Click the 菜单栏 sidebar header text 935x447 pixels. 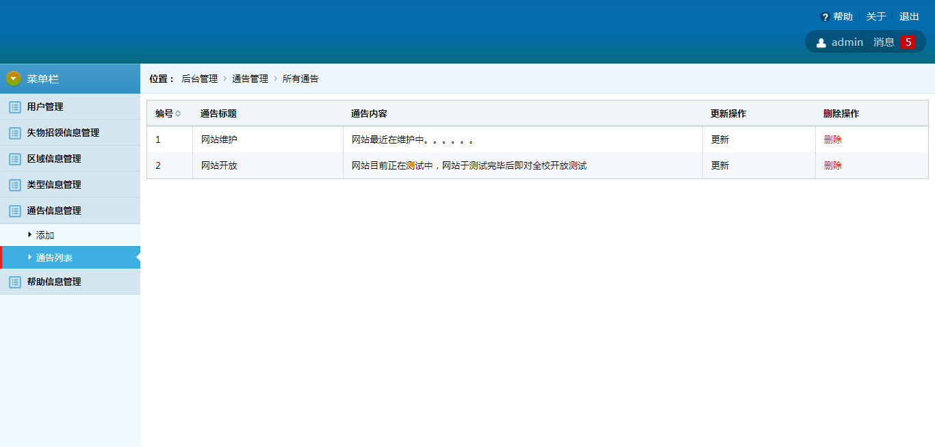click(x=43, y=79)
